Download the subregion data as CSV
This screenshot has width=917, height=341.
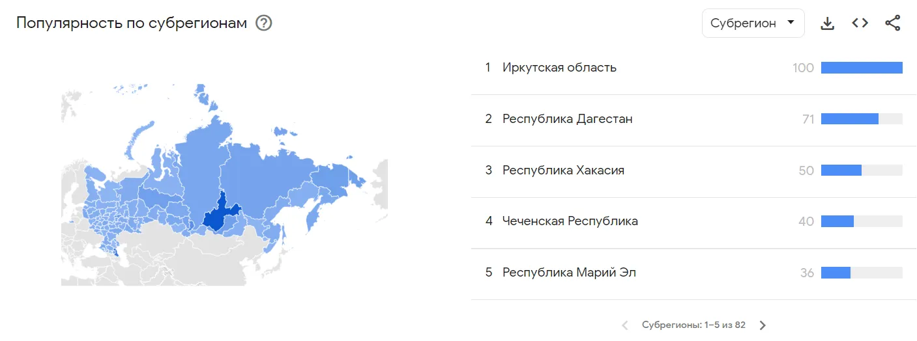click(x=827, y=23)
